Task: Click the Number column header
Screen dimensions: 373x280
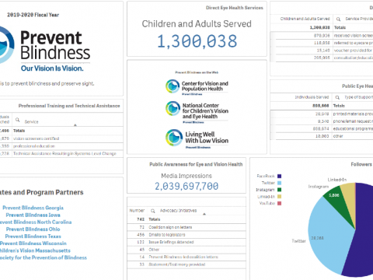Action: pyautogui.click(x=137, y=211)
